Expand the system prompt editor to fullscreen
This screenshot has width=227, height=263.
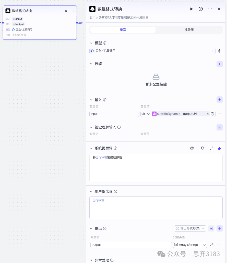211,148
